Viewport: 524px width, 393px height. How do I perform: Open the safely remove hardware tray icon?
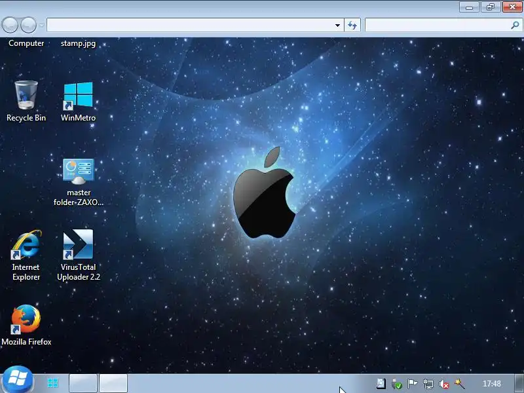click(x=397, y=384)
